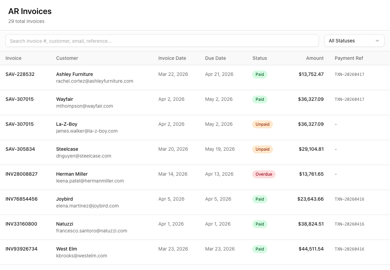390x270 pixels.
Task: Click Joybird's payment ref TXN-20260416
Action: (x=349, y=199)
